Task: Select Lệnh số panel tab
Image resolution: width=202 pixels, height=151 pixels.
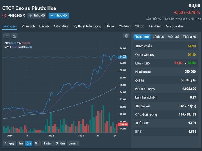Action: (158, 37)
